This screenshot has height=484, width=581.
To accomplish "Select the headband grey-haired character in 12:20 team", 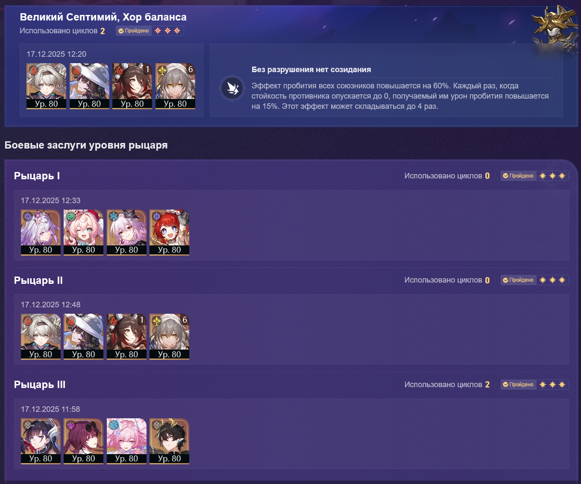I will (46, 86).
